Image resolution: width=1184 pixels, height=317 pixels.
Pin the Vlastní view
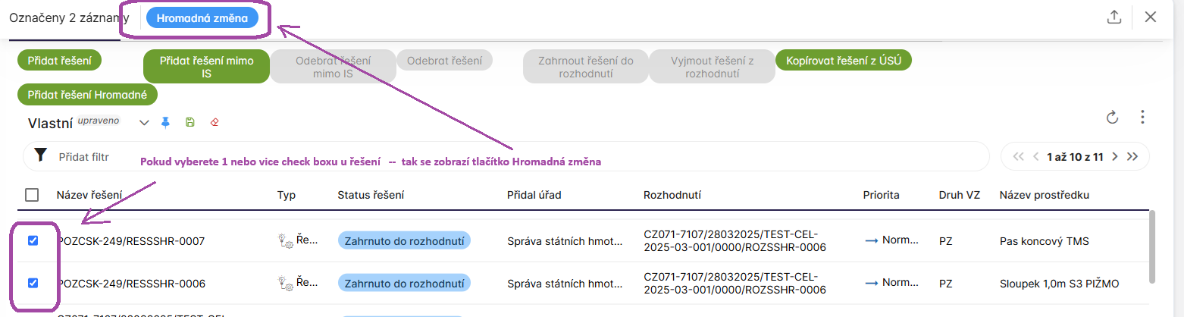166,122
